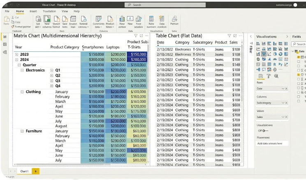
Task: Click the Format pointer tool
Action: pyautogui.click(x=22, y=26)
